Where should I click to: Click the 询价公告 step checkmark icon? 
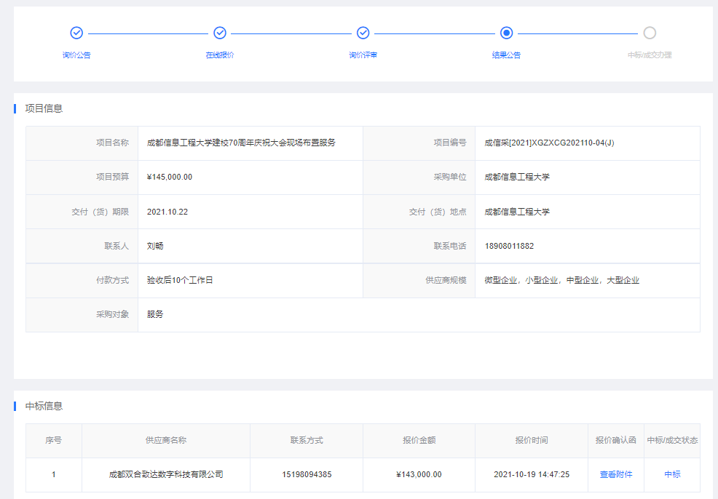click(x=76, y=33)
